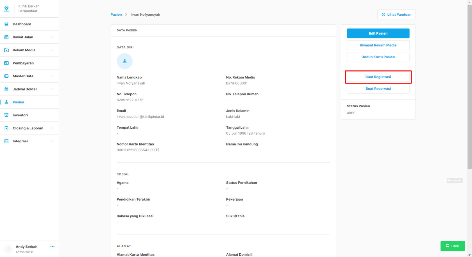Click Unduh Kartu Pasien button
The image size is (472, 257).
378,57
